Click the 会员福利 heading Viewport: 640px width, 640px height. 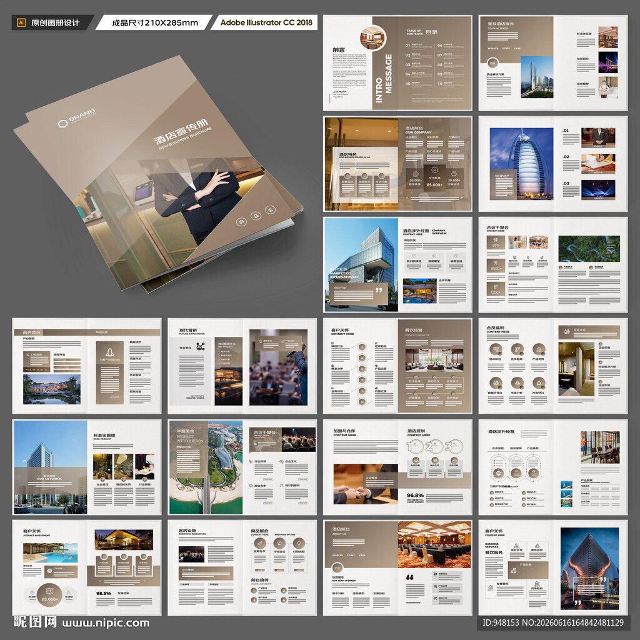pos(495,327)
